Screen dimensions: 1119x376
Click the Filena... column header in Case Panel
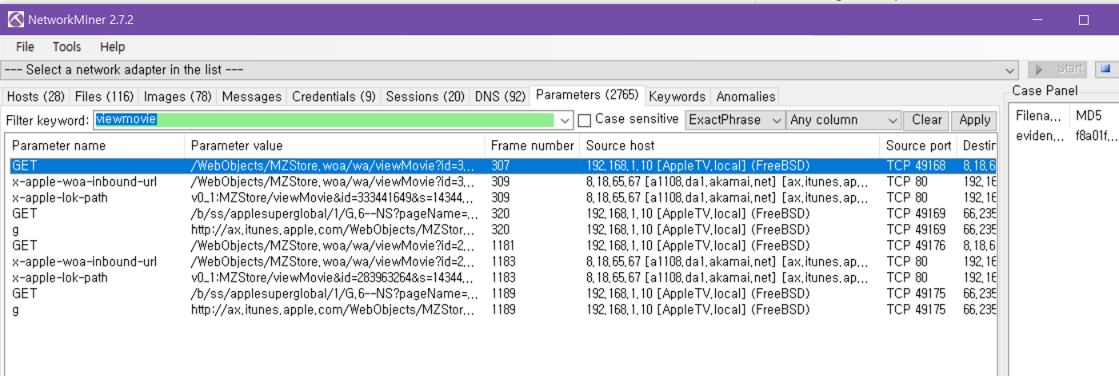(x=1038, y=116)
